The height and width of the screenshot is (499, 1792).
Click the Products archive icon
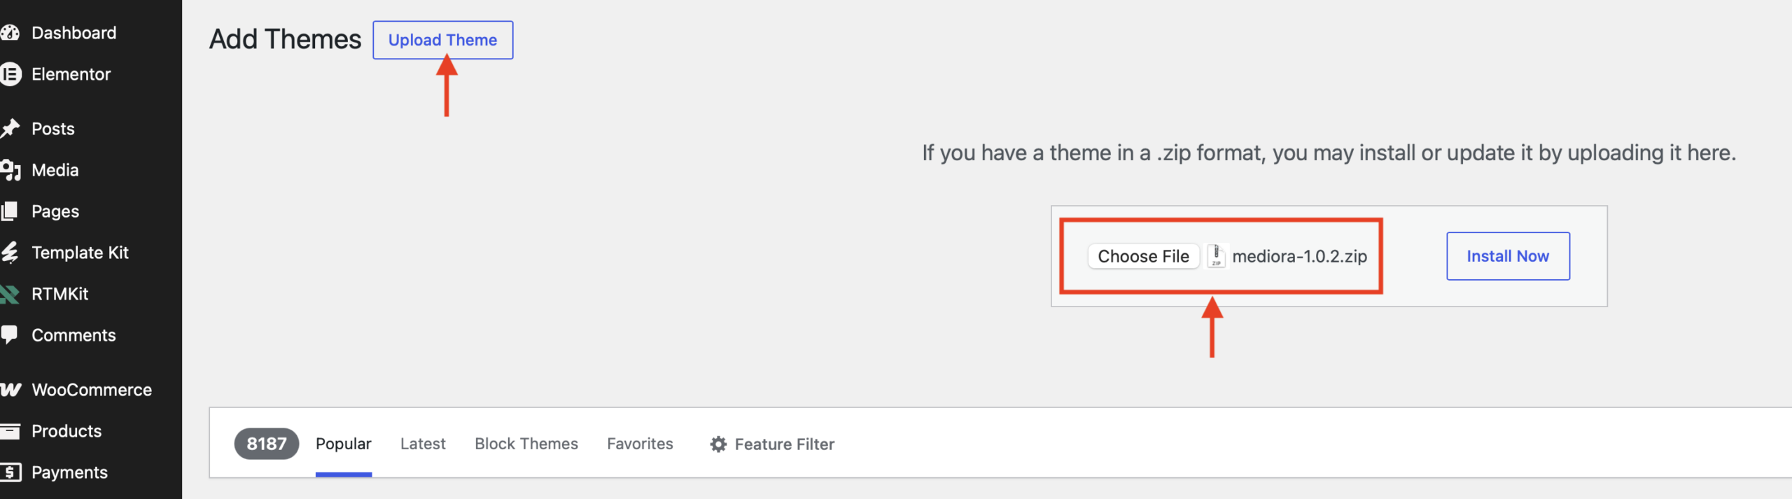[x=9, y=431]
